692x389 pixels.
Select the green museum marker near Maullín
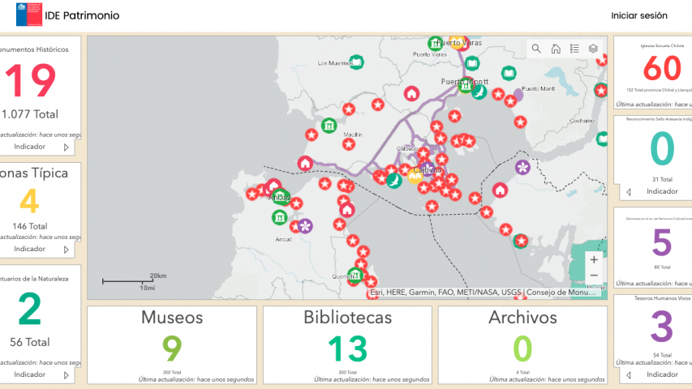tap(329, 126)
